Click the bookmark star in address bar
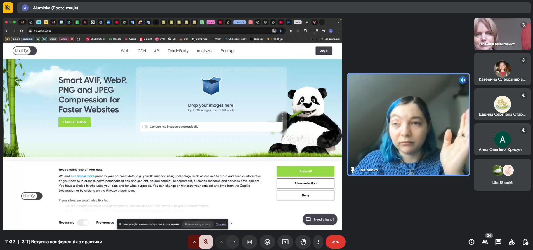 281,31
